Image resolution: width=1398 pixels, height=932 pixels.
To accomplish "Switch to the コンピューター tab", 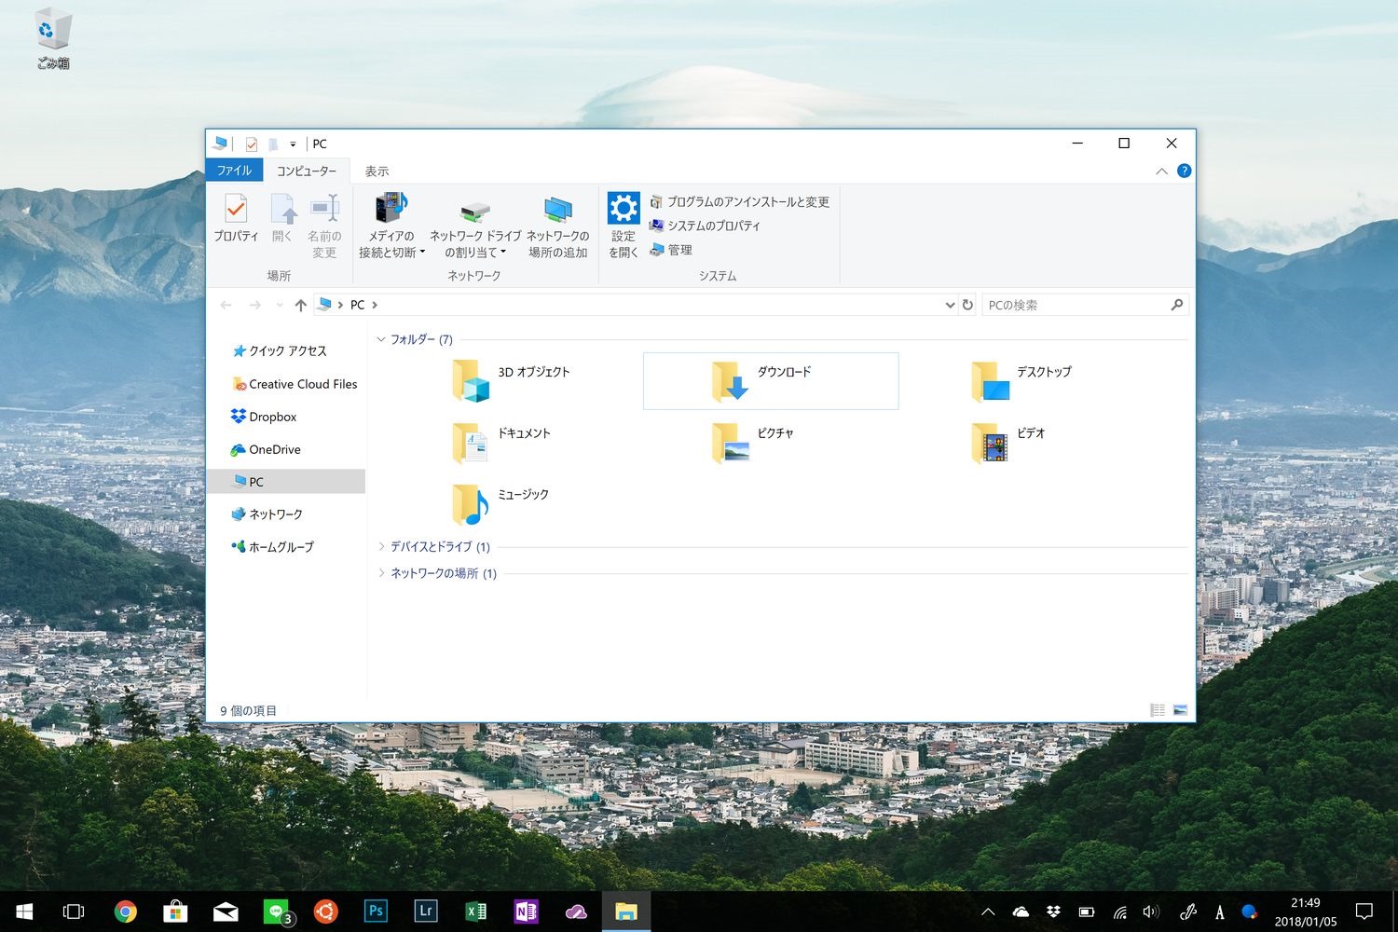I will (307, 171).
